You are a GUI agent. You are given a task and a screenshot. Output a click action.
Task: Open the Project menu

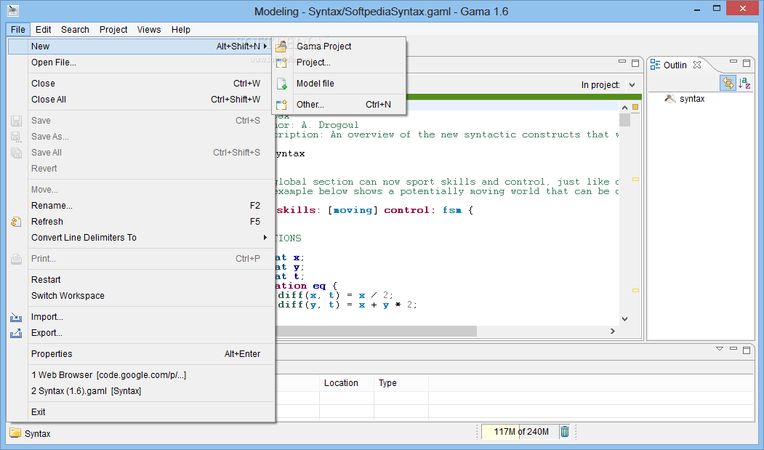click(x=113, y=29)
